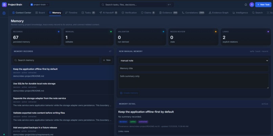The height and width of the screenshot is (136, 273).
Task: Open the AI Handoff tab
Action: (x=108, y=13)
